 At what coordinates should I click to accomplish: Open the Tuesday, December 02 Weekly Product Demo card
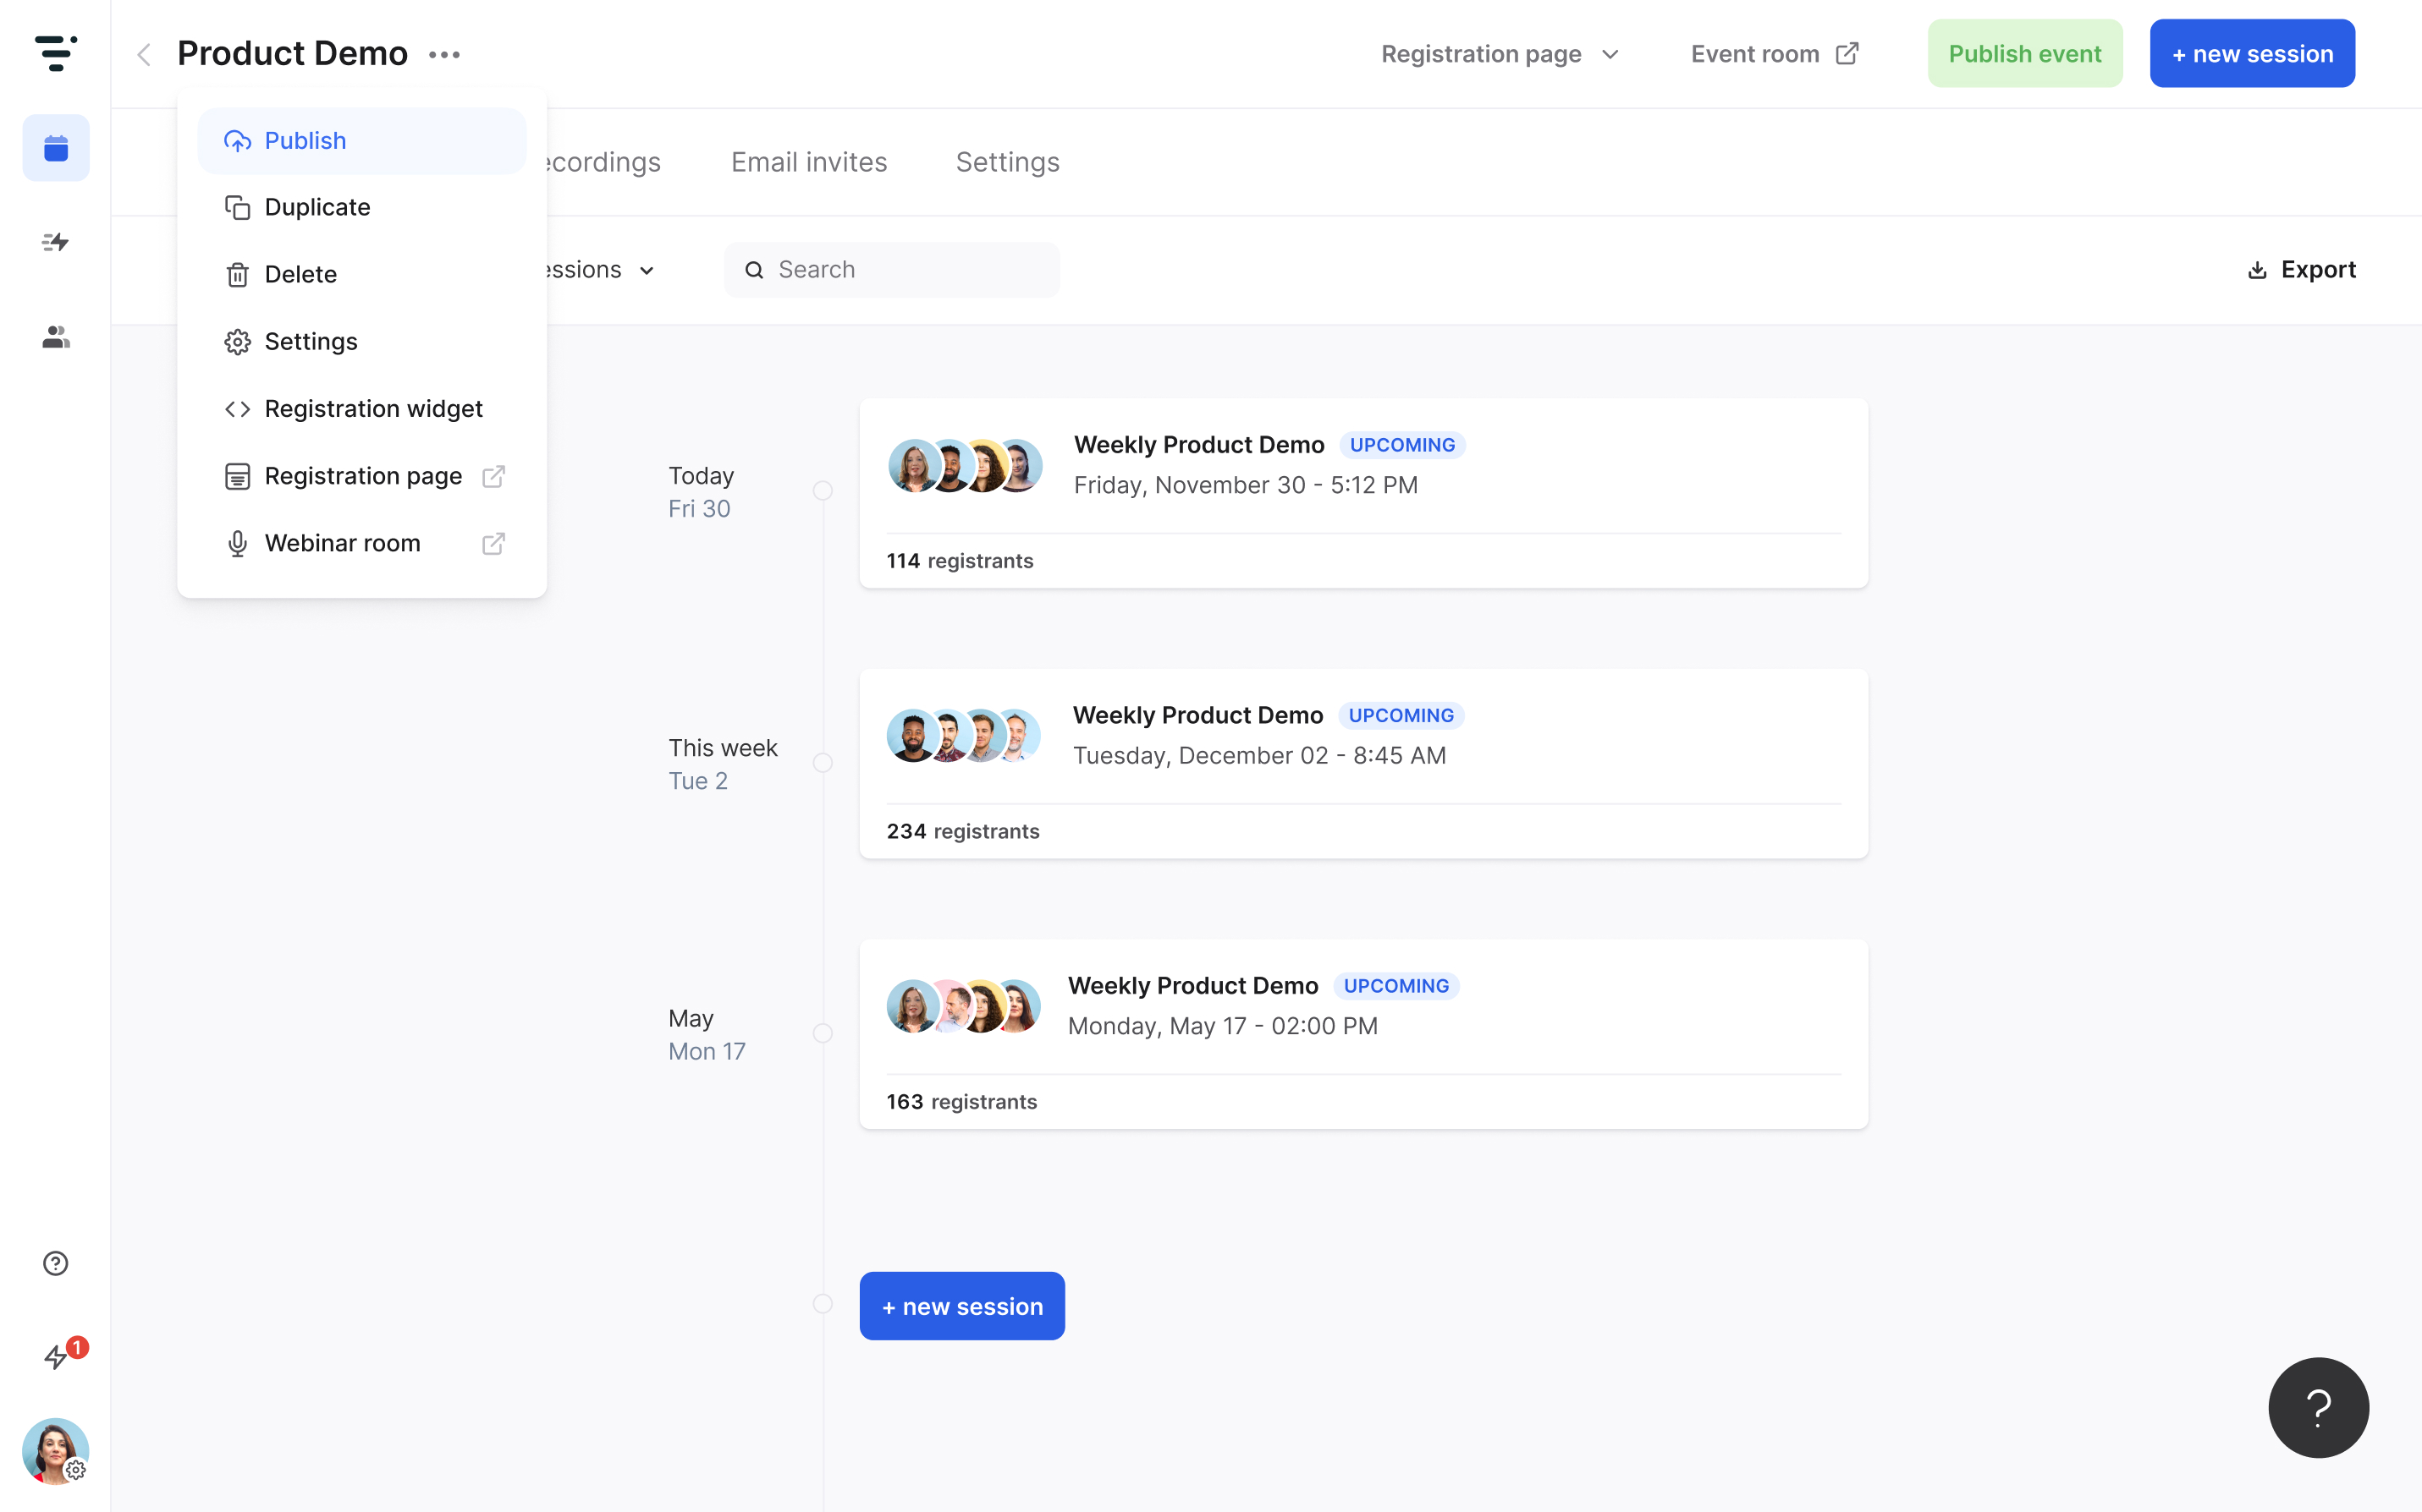1363,763
